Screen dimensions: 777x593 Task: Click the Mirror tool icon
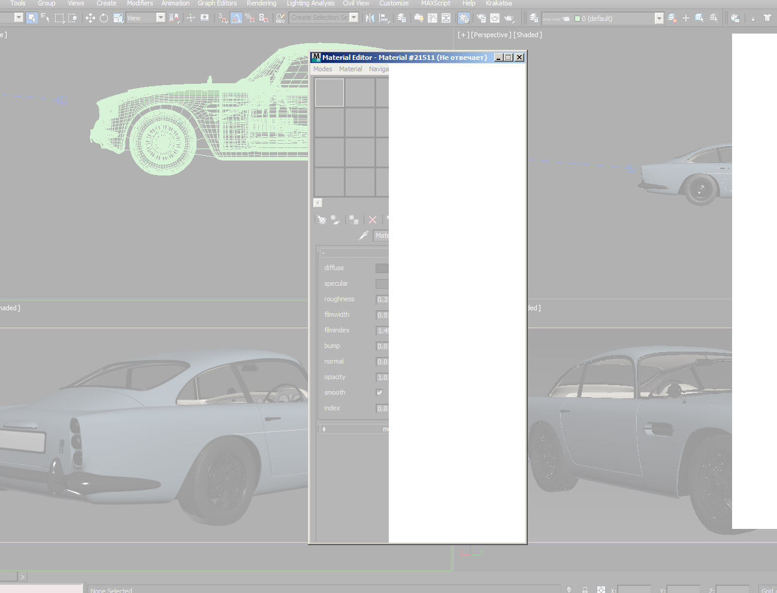tap(370, 18)
